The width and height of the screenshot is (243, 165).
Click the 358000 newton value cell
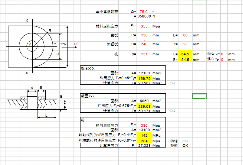click(x=144, y=16)
